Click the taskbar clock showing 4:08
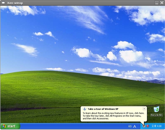This screenshot has width=165, height=130. pyautogui.click(x=157, y=126)
